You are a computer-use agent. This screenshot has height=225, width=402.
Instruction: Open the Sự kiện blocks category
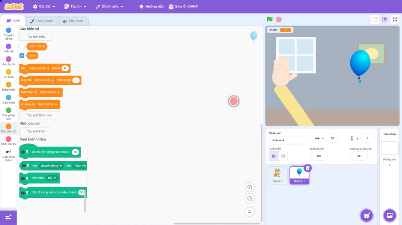pyautogui.click(x=8, y=74)
